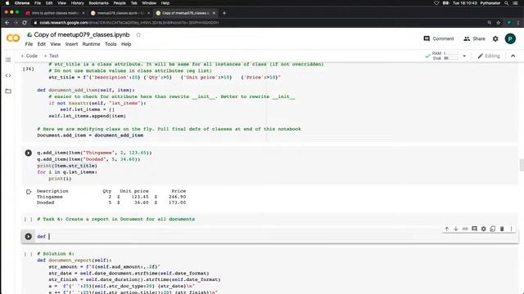Open Chrome History menu
524x294 pixels.
pos(77,3)
